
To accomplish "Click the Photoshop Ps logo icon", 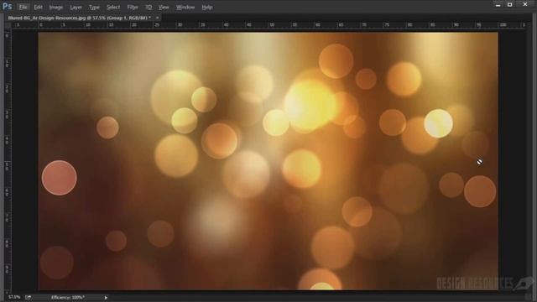I will [8, 7].
